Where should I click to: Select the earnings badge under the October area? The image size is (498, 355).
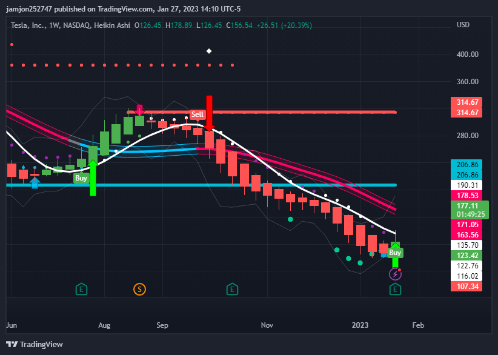point(232,289)
